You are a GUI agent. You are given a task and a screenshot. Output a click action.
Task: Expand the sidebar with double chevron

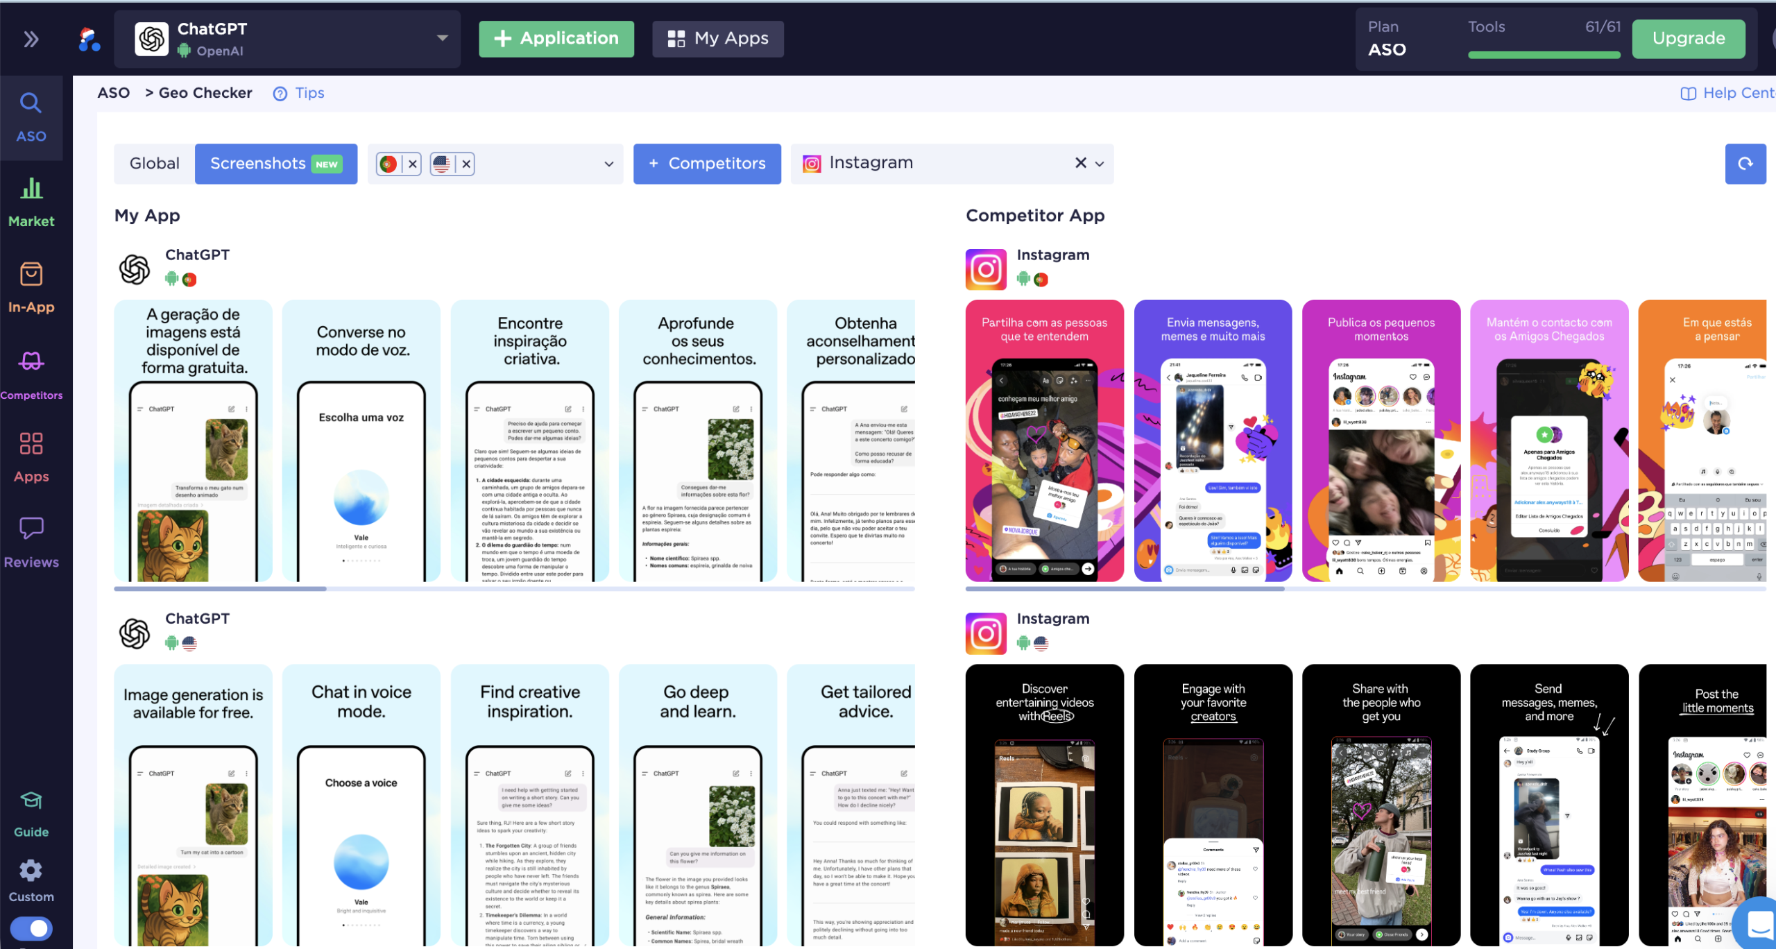click(x=31, y=39)
